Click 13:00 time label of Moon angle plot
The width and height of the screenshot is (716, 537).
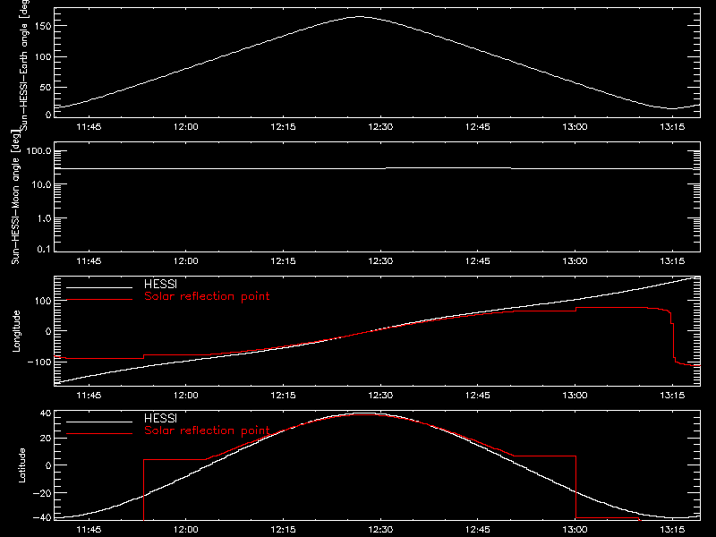[575, 261]
